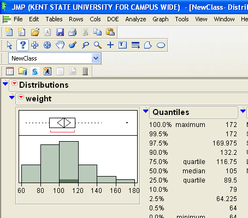Click the 100 to 120 histogram bar
Viewport: 248px width, 218px height.
(x=69, y=162)
